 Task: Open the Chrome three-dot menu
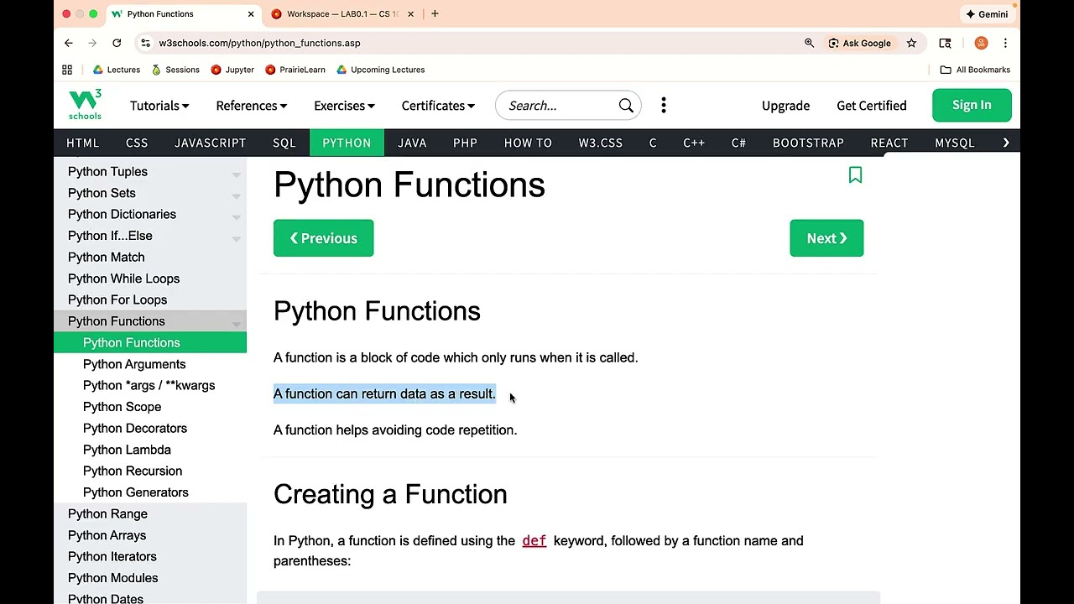[x=1005, y=43]
